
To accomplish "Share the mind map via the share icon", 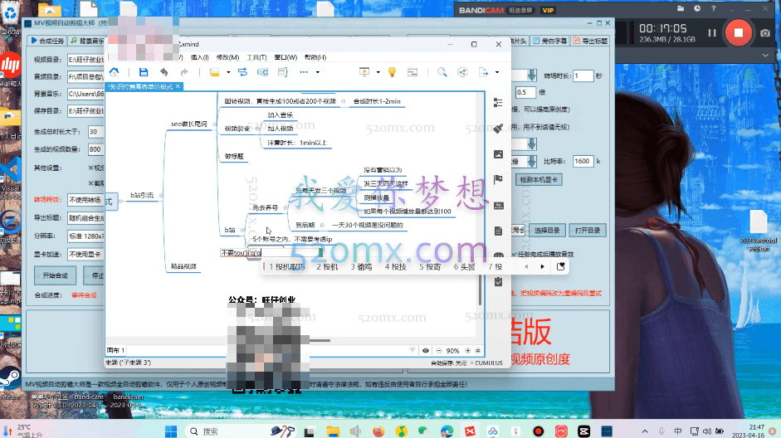I will (462, 72).
